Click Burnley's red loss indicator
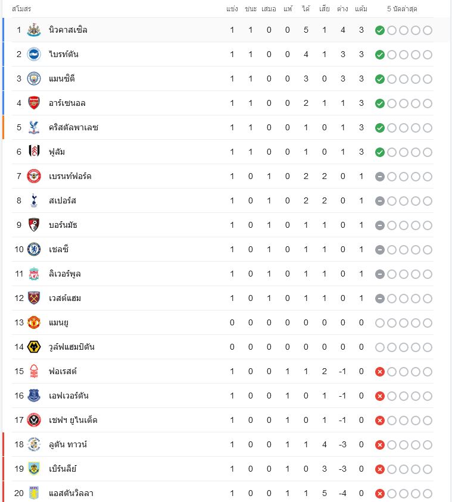Image resolution: width=452 pixels, height=502 pixels. (380, 469)
